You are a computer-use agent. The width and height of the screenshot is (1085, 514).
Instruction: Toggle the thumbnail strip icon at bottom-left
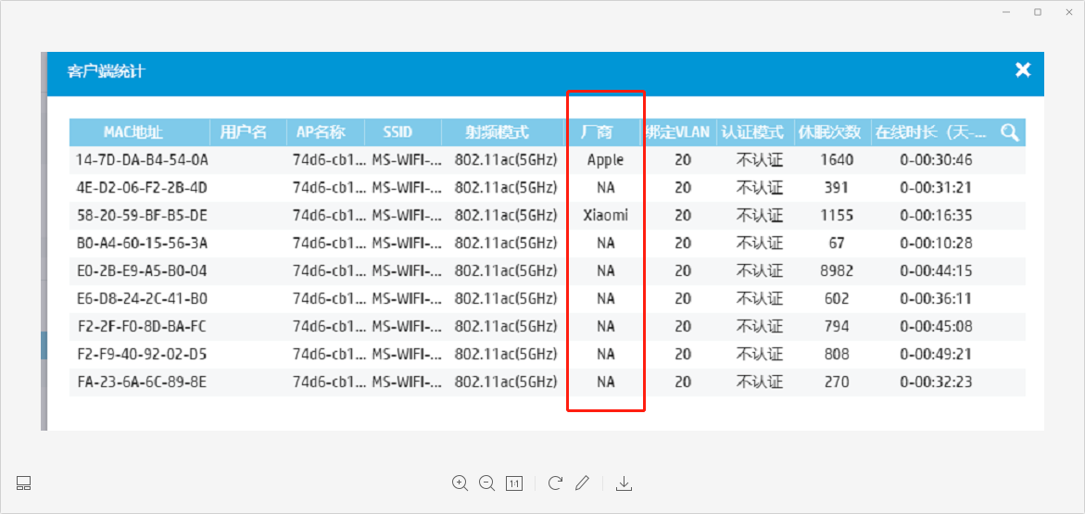coord(24,483)
